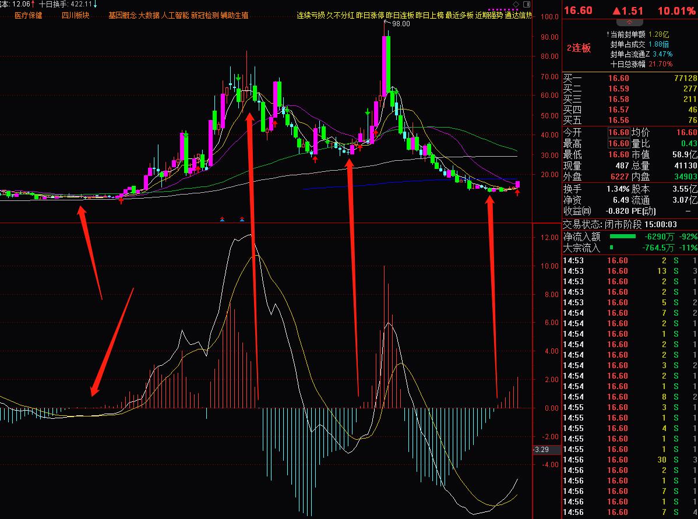Select the 久不分红 style label
Screen dimensions: 698x519
[340, 15]
